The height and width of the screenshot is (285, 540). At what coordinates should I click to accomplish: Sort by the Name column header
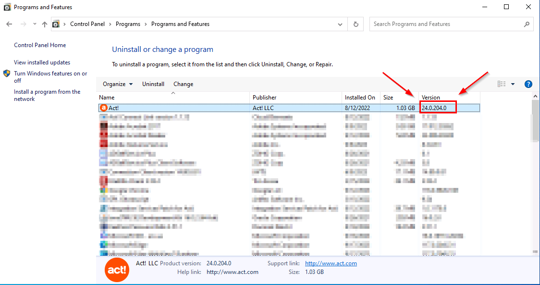point(174,98)
